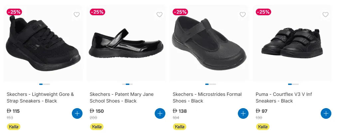Add Microstrides Formal Shoes to cart
The image size is (339, 137).
243,113
